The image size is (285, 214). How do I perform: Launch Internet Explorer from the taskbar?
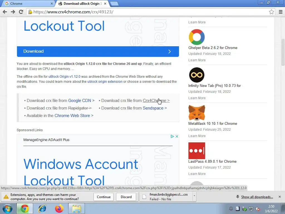pyautogui.click(x=42, y=208)
